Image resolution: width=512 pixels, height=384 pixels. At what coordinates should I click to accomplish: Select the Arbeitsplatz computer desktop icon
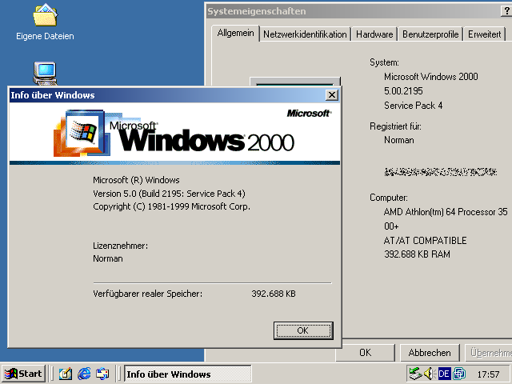(x=45, y=73)
